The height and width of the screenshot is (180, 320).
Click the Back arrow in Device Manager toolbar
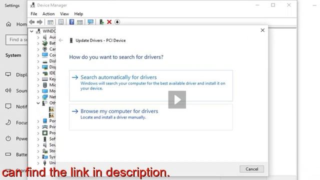pyautogui.click(x=32, y=22)
